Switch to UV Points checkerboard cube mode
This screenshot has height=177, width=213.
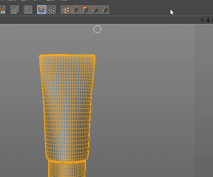tap(52, 10)
